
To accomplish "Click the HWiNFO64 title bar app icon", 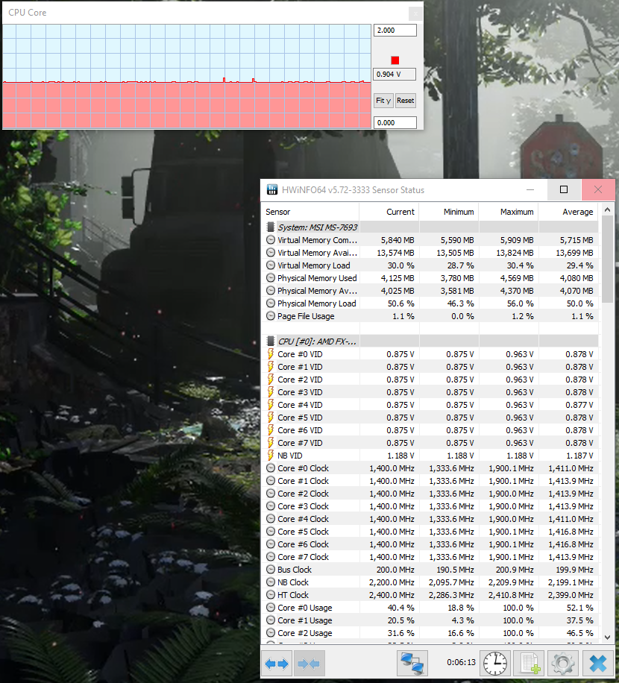I will click(272, 189).
